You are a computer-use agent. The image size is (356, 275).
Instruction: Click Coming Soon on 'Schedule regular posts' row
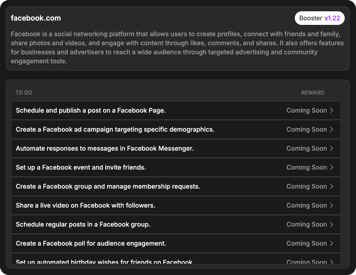tap(306, 224)
